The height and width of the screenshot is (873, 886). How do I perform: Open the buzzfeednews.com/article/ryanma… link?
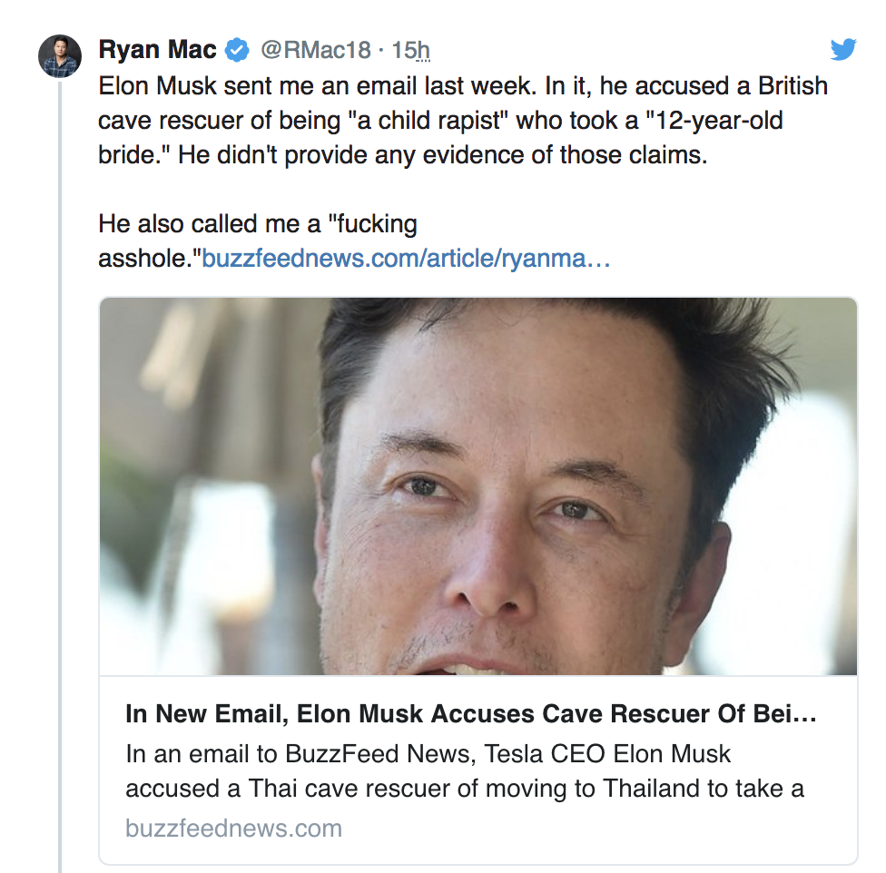(406, 259)
